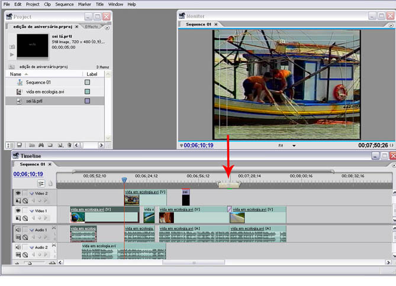396x286 pixels.
Task: Switch Project panel to icon view
Action: [x=20, y=145]
